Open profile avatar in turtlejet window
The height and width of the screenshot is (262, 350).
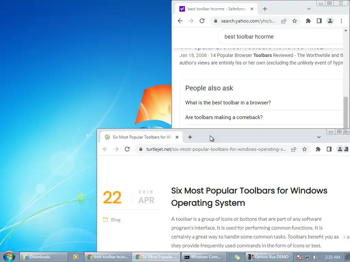point(340,149)
